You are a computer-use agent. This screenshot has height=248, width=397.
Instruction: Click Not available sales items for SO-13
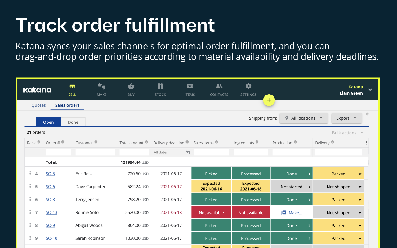click(x=211, y=213)
